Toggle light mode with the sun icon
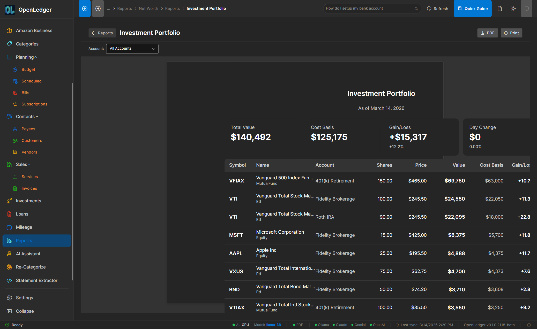Image resolution: width=537 pixels, height=329 pixels. click(513, 8)
